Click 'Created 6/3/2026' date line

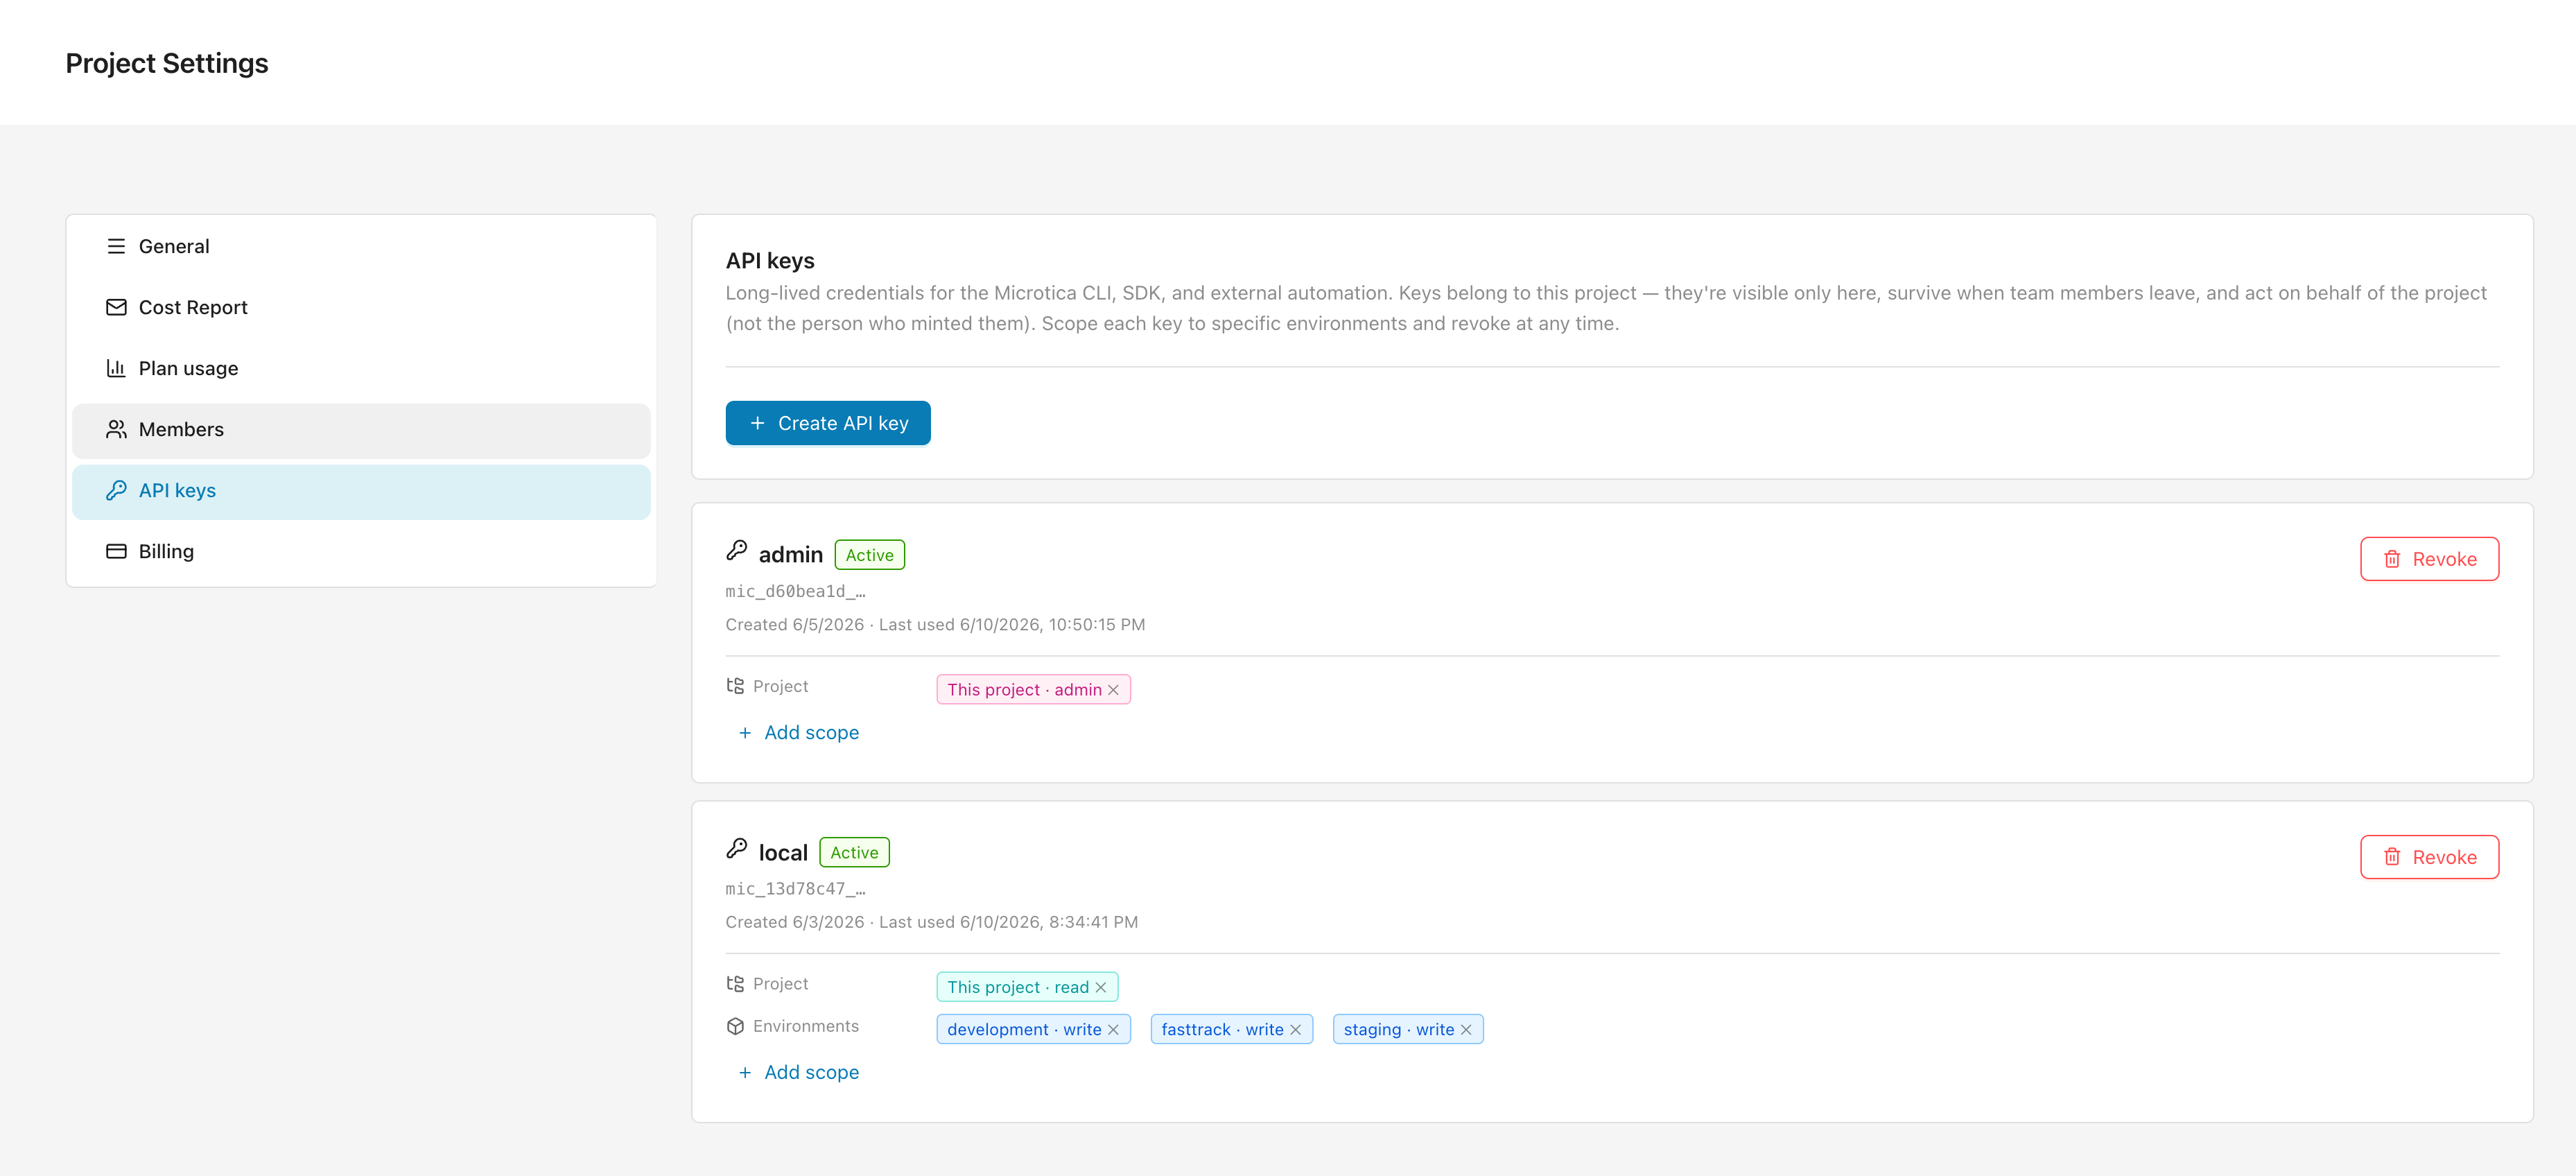[932, 922]
